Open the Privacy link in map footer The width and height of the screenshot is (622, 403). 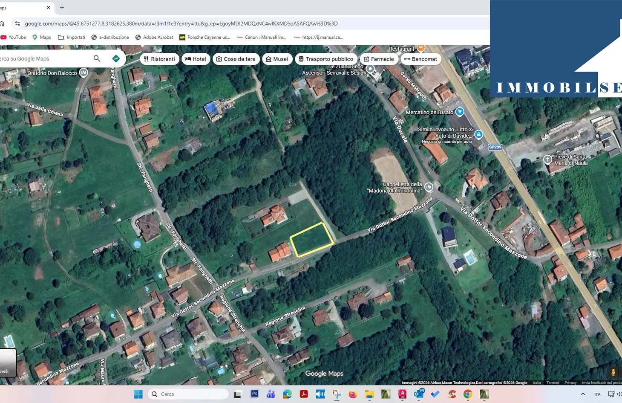point(570,383)
